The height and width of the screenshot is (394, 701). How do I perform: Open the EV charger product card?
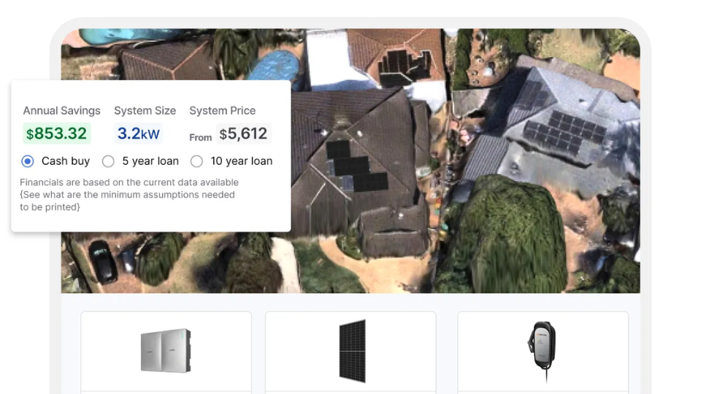point(543,352)
